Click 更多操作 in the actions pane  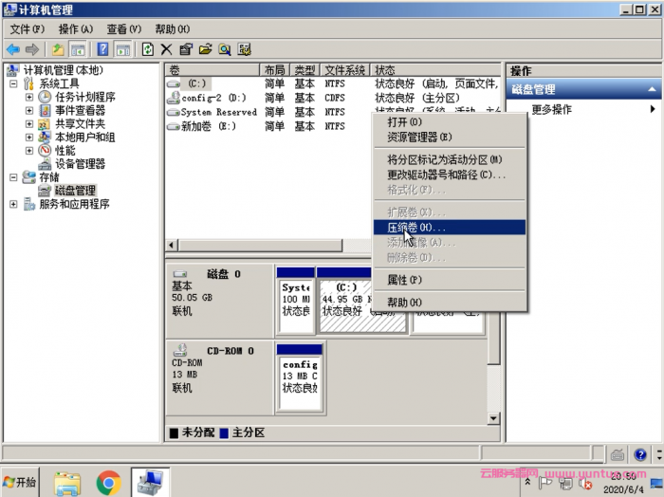[552, 109]
